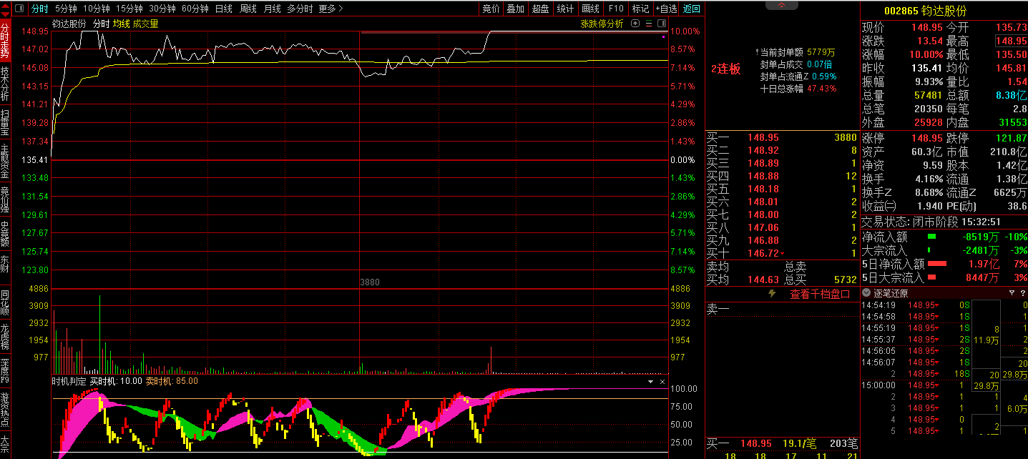Open the 史竞额 left sidebar tab

[5, 235]
